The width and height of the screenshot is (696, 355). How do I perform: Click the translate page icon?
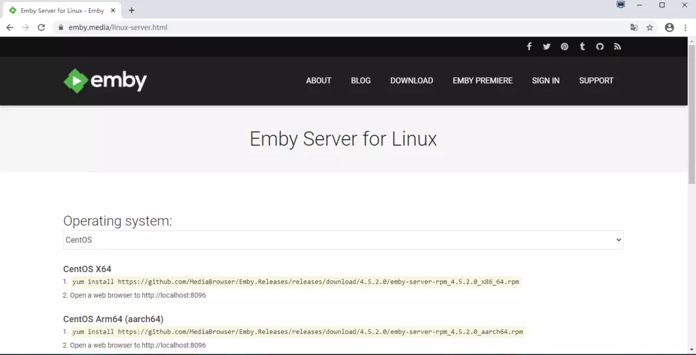click(634, 28)
